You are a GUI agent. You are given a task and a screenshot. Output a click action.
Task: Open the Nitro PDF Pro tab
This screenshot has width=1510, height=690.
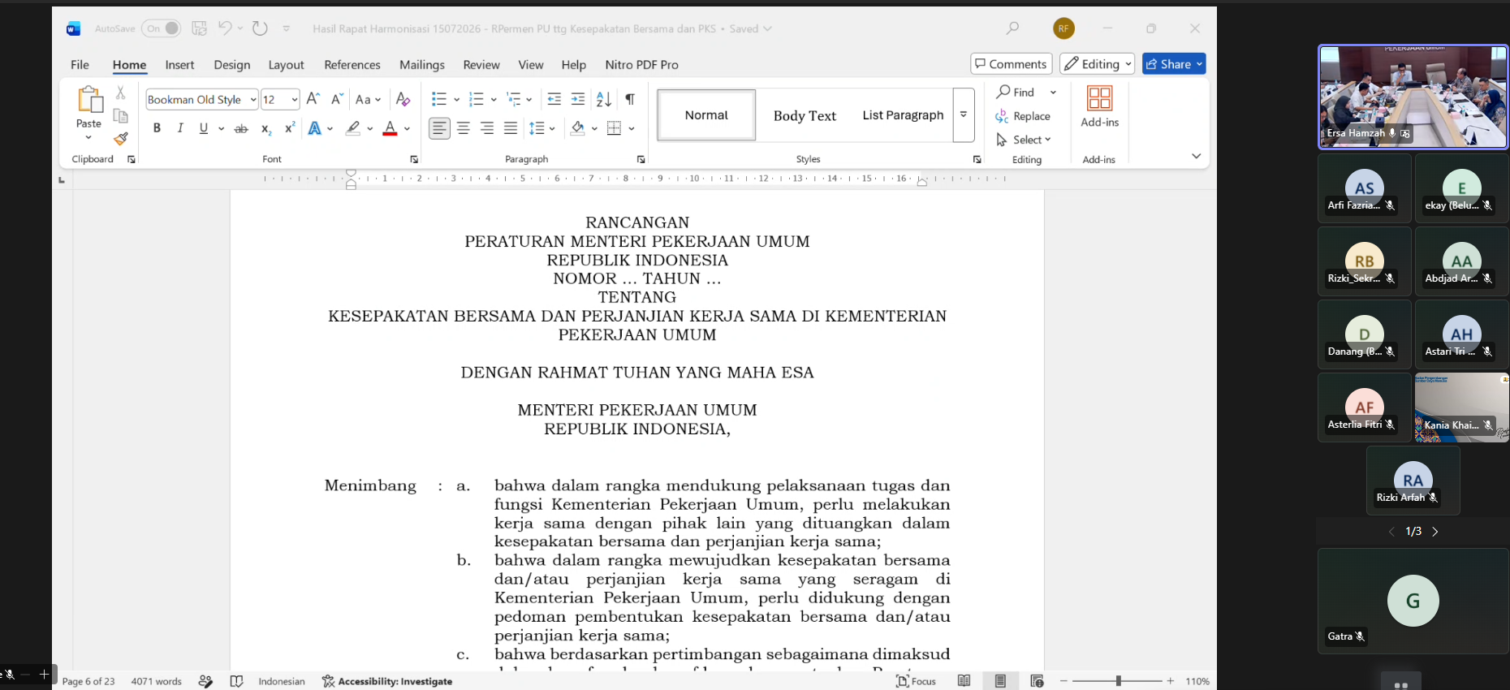coord(641,65)
